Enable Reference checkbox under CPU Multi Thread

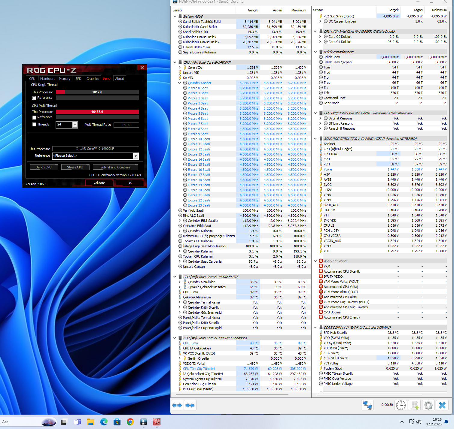34,117
